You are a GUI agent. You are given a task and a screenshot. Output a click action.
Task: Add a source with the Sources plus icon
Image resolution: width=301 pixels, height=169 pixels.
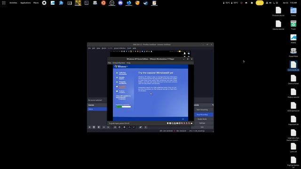click(x=115, y=127)
